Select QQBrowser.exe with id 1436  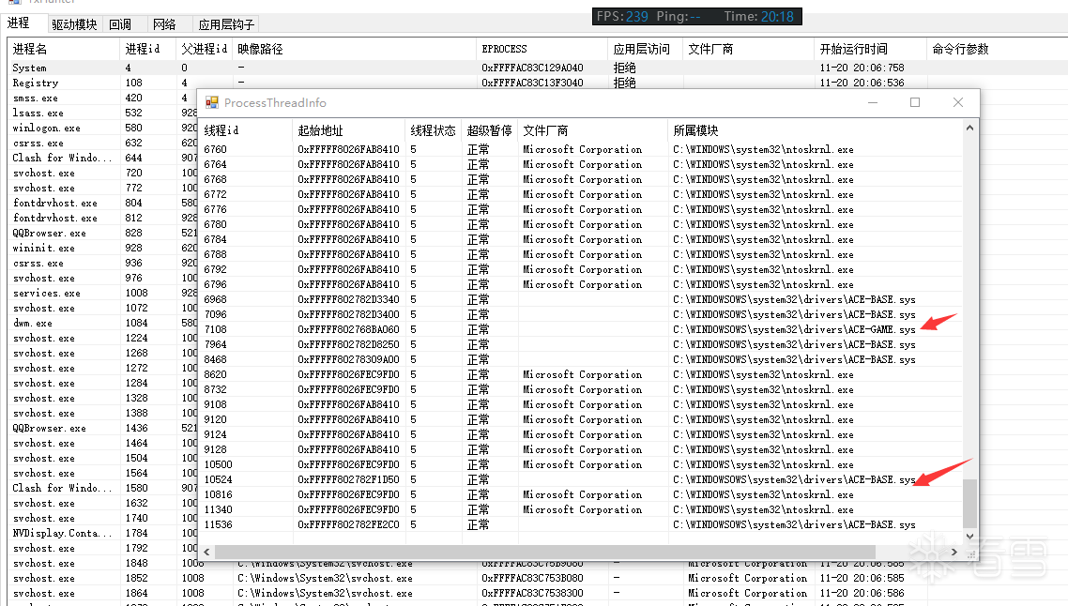coord(102,429)
